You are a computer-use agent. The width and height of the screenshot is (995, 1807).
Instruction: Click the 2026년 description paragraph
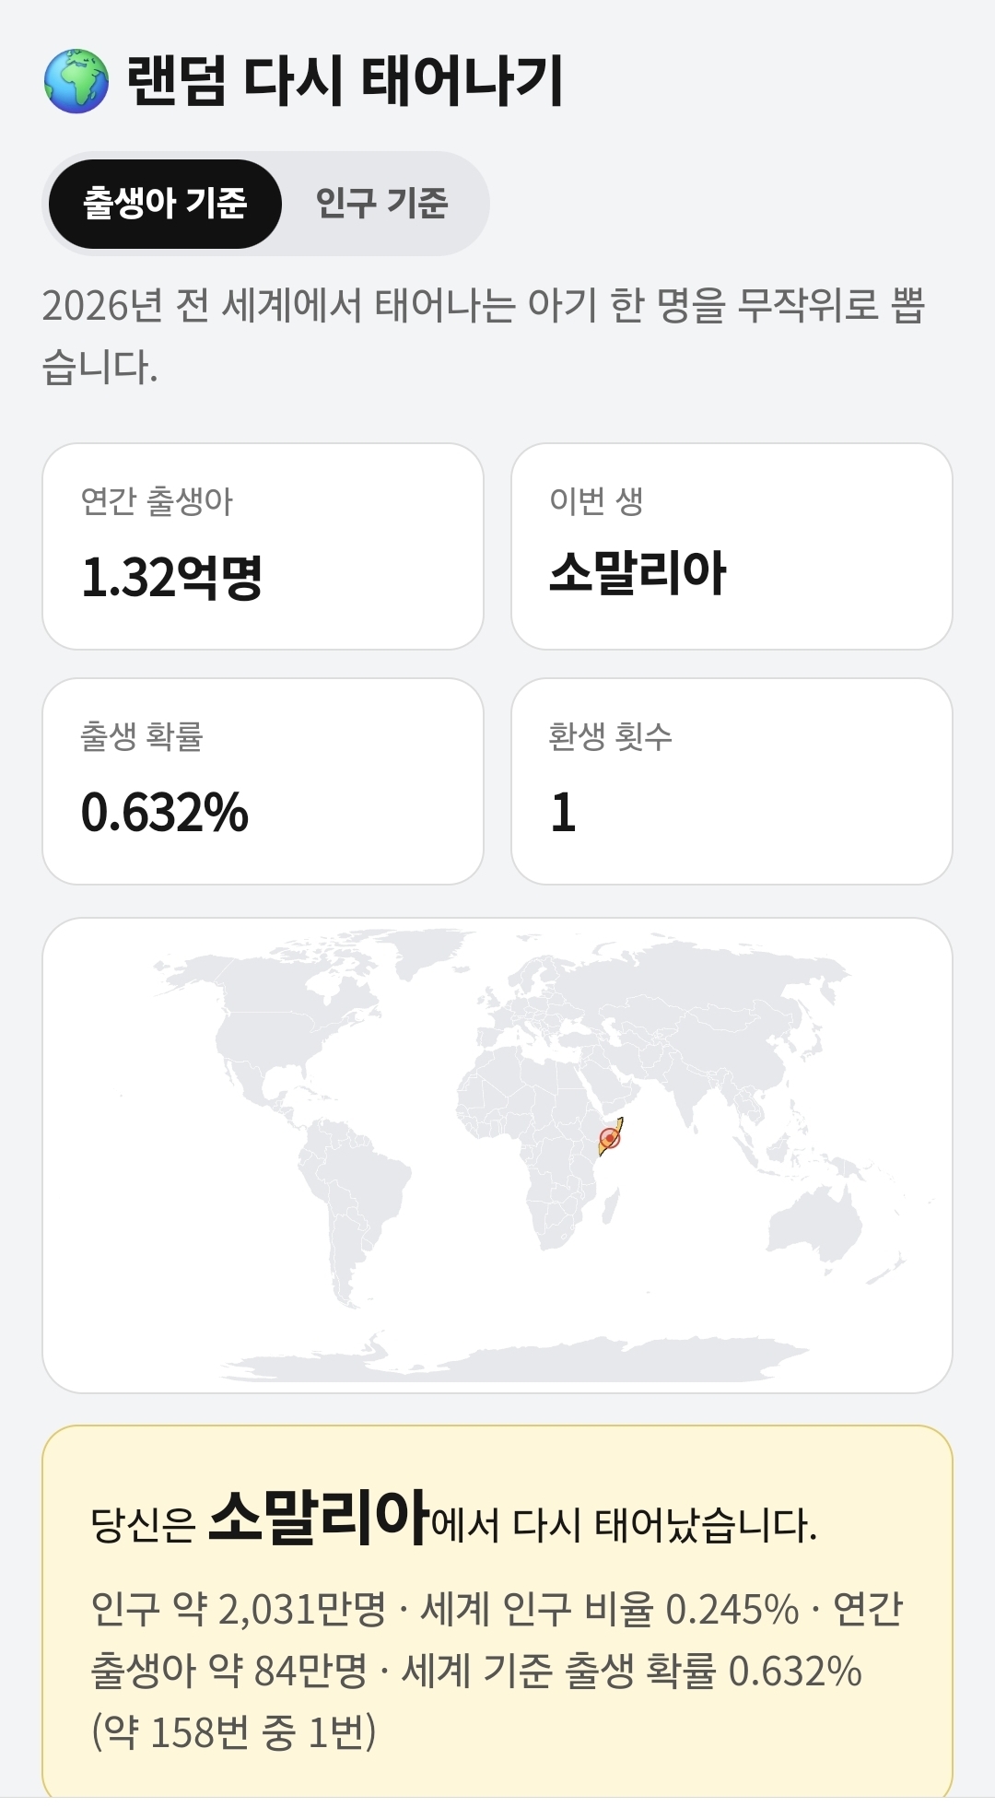[x=484, y=335]
